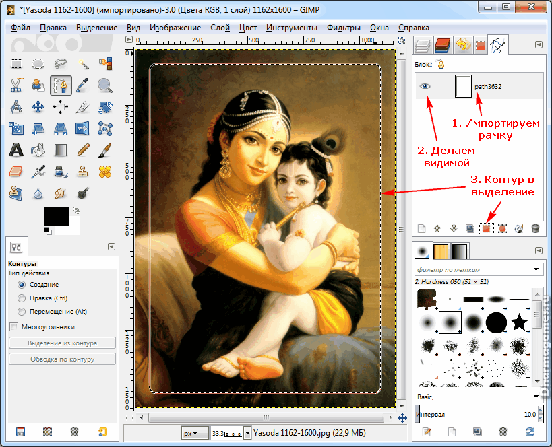The width and height of the screenshot is (552, 447).
Task: Select the Cage Transform tool
Action: pyautogui.click(x=105, y=129)
